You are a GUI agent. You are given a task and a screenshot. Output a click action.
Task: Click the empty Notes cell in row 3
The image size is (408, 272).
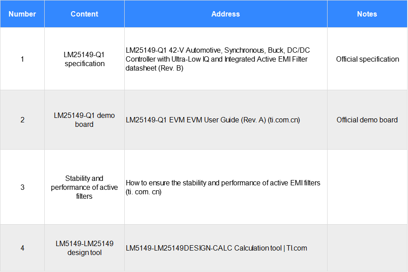[x=367, y=187]
